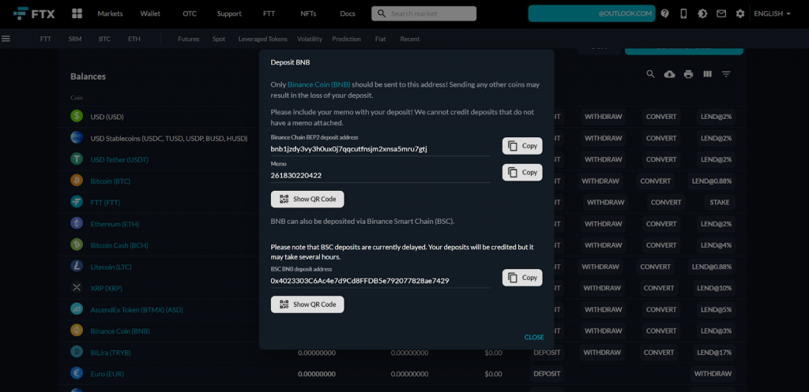Click LEND@10% in the XRP row
809x392 pixels.
click(x=716, y=288)
